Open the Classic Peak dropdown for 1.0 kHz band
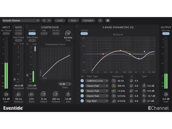This screenshot has height=129, width=172. 97,91
